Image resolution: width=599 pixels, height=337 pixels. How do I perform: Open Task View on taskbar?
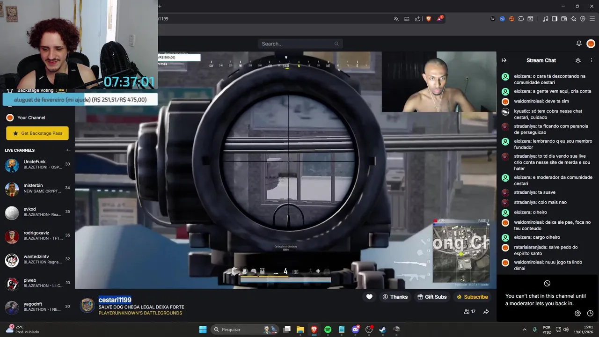(287, 330)
